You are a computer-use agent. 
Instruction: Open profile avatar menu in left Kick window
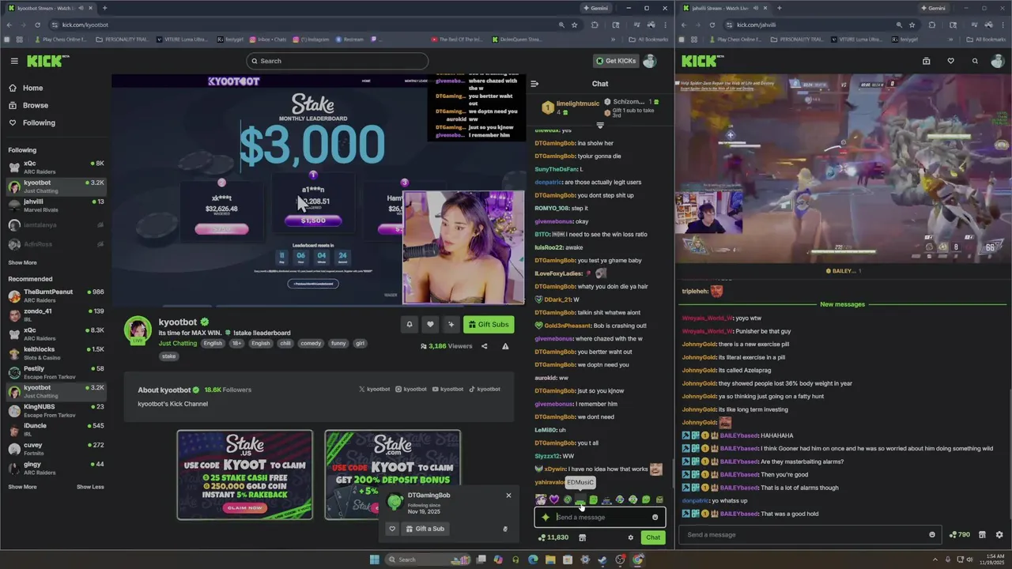pos(650,61)
